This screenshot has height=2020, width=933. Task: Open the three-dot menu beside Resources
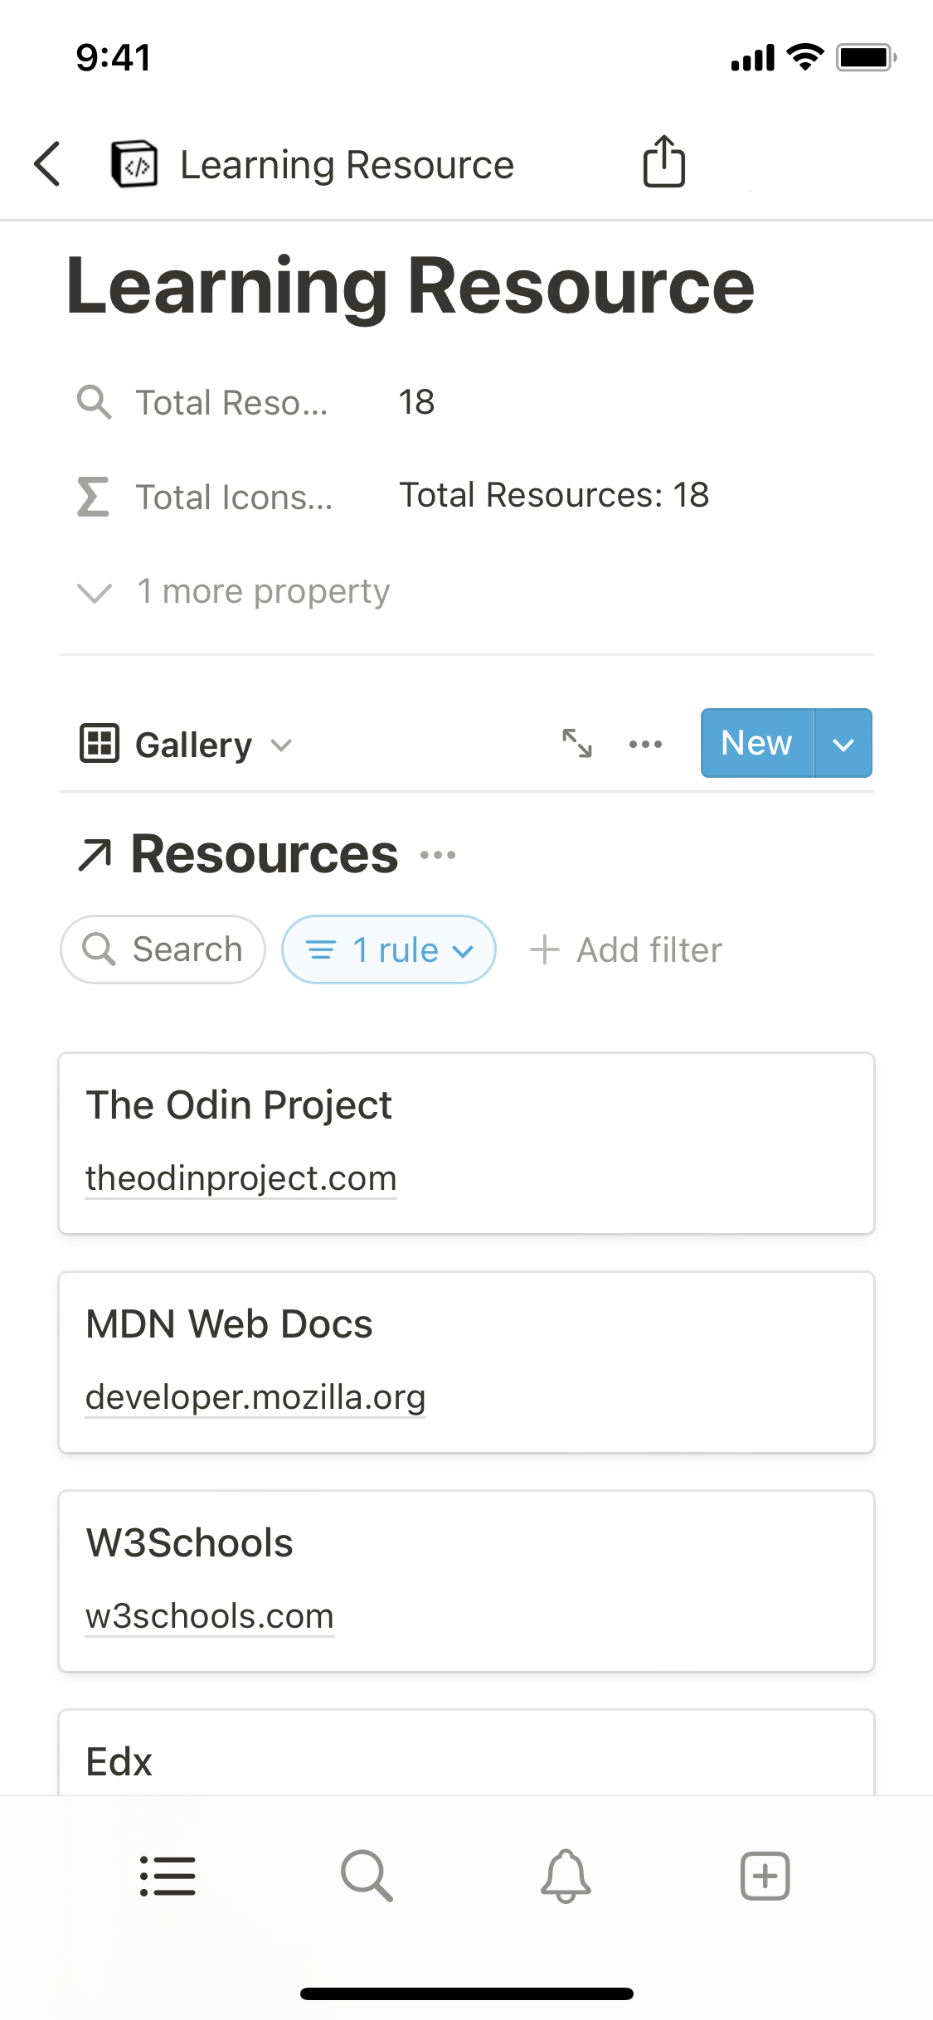(438, 855)
